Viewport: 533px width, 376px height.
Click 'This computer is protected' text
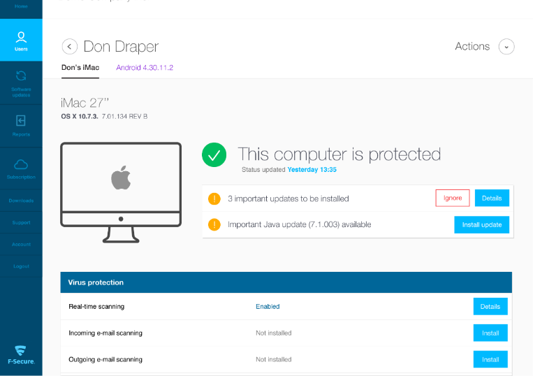(339, 154)
